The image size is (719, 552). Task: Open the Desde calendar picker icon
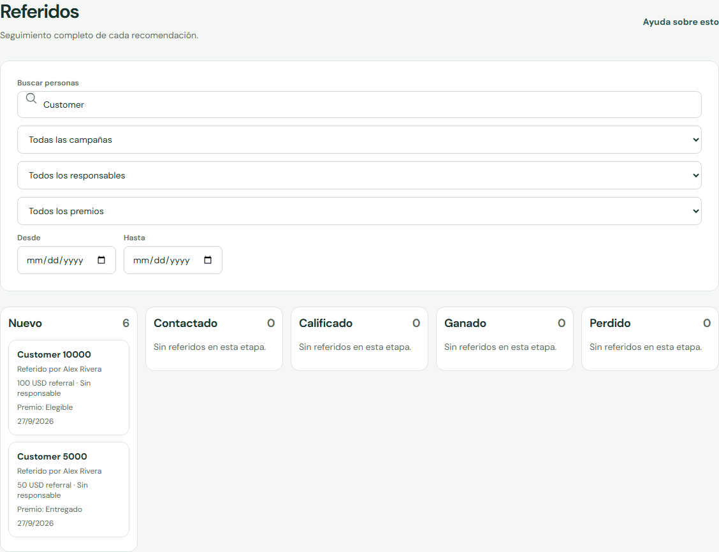[101, 260]
